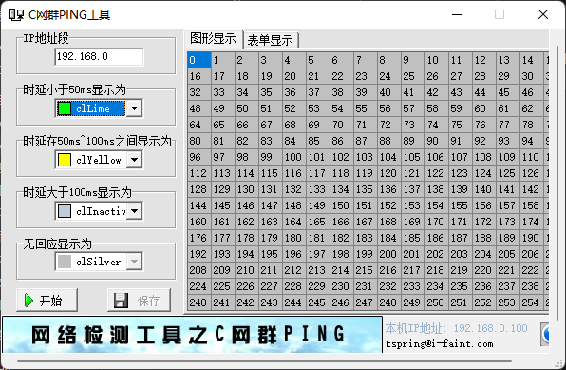Select grid cell 158

coord(532,205)
